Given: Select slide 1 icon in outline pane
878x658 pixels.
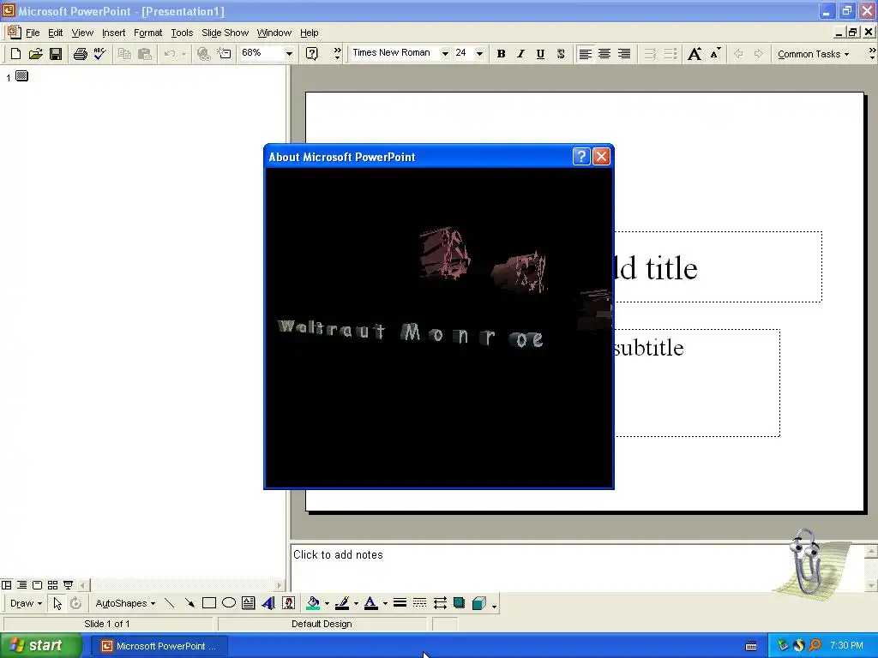Looking at the screenshot, I should pyautogui.click(x=21, y=75).
